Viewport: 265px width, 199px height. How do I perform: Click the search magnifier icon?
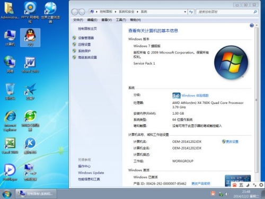coord(255,12)
